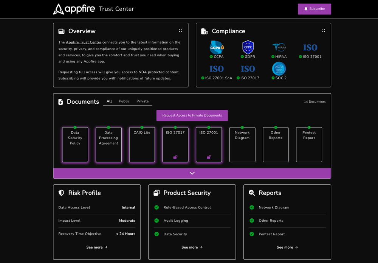This screenshot has width=378, height=263.
Task: Switch to the Private documents tab
Action: pyautogui.click(x=143, y=101)
